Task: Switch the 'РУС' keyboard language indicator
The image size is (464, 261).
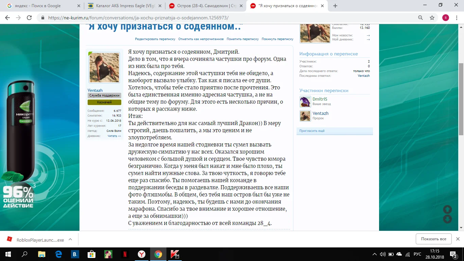Action: [417, 254]
